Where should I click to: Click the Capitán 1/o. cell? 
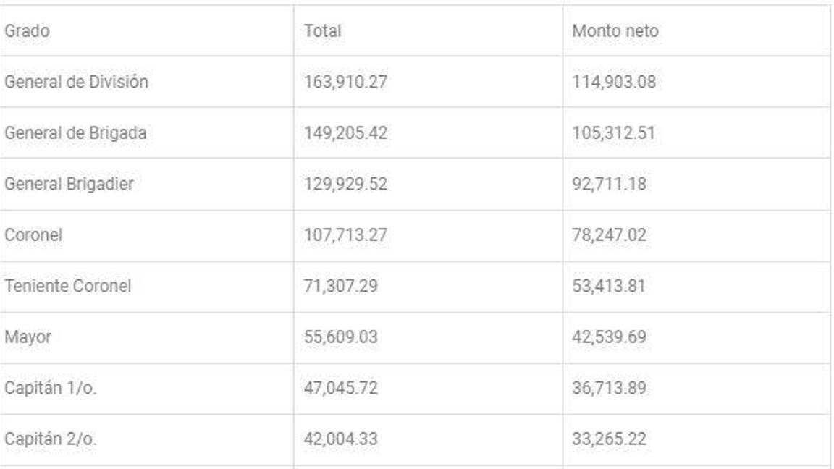pos(51,388)
